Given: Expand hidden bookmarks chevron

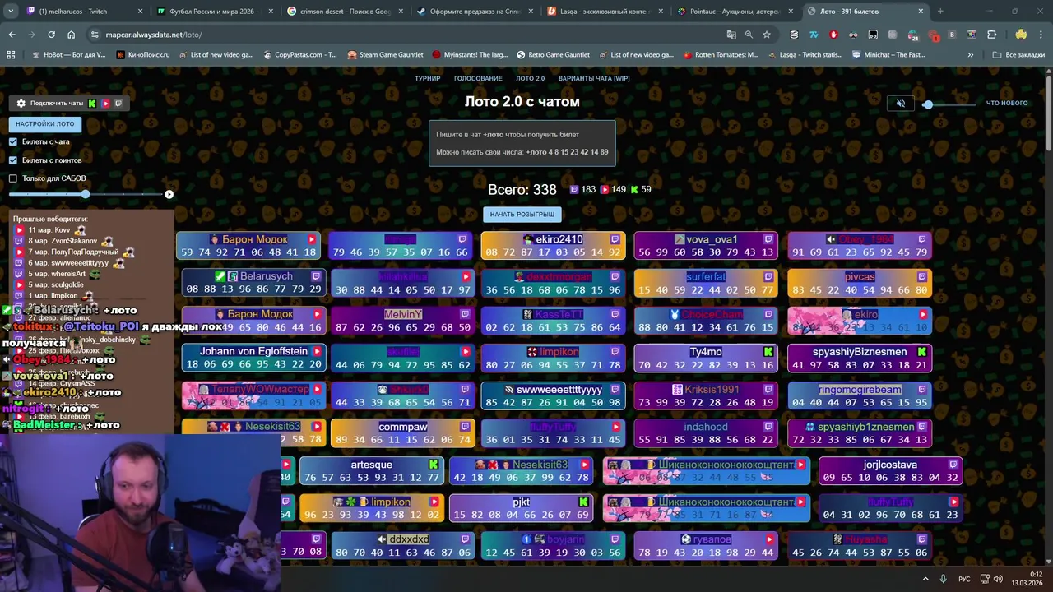Looking at the screenshot, I should [x=971, y=54].
